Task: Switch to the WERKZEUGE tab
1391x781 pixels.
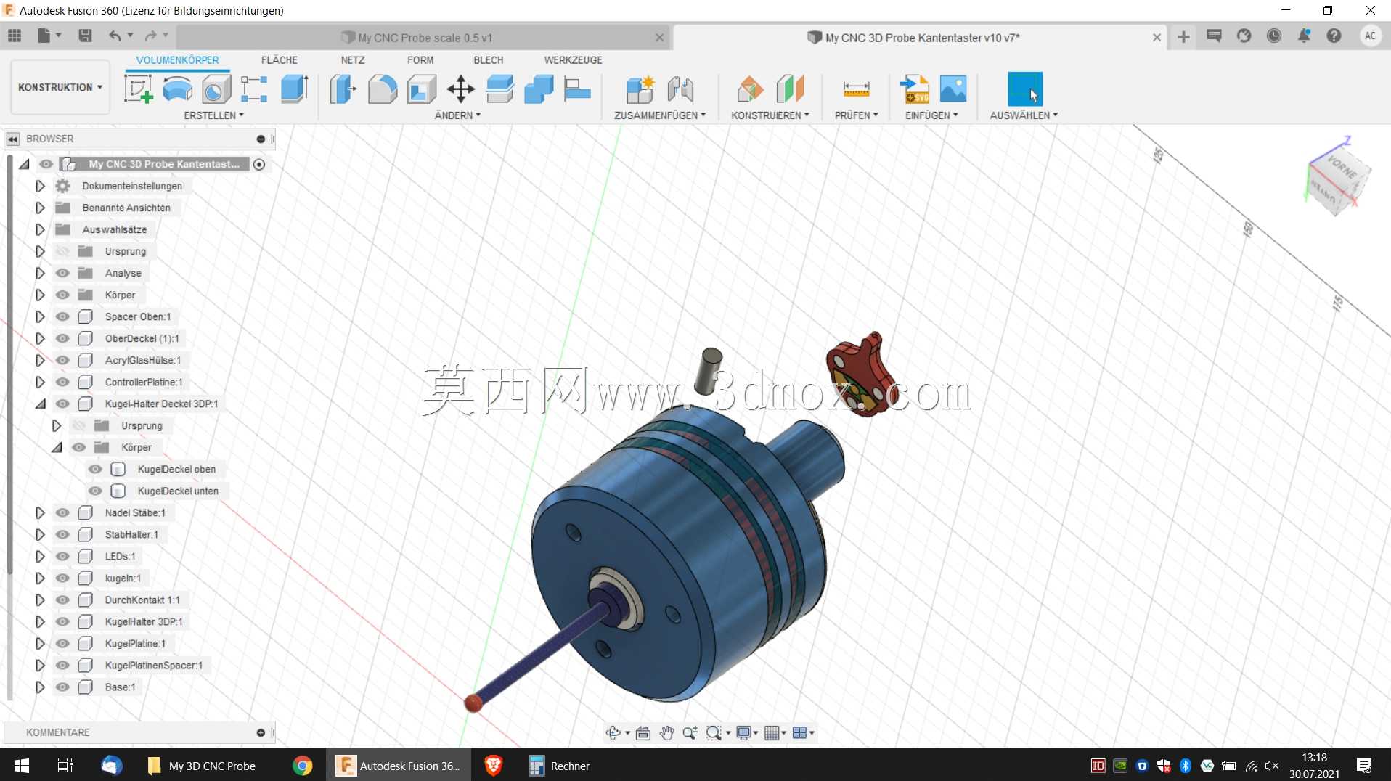Action: tap(574, 60)
